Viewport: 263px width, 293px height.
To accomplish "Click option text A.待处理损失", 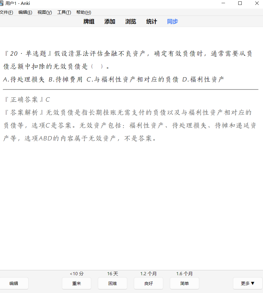I will [x=24, y=79].
